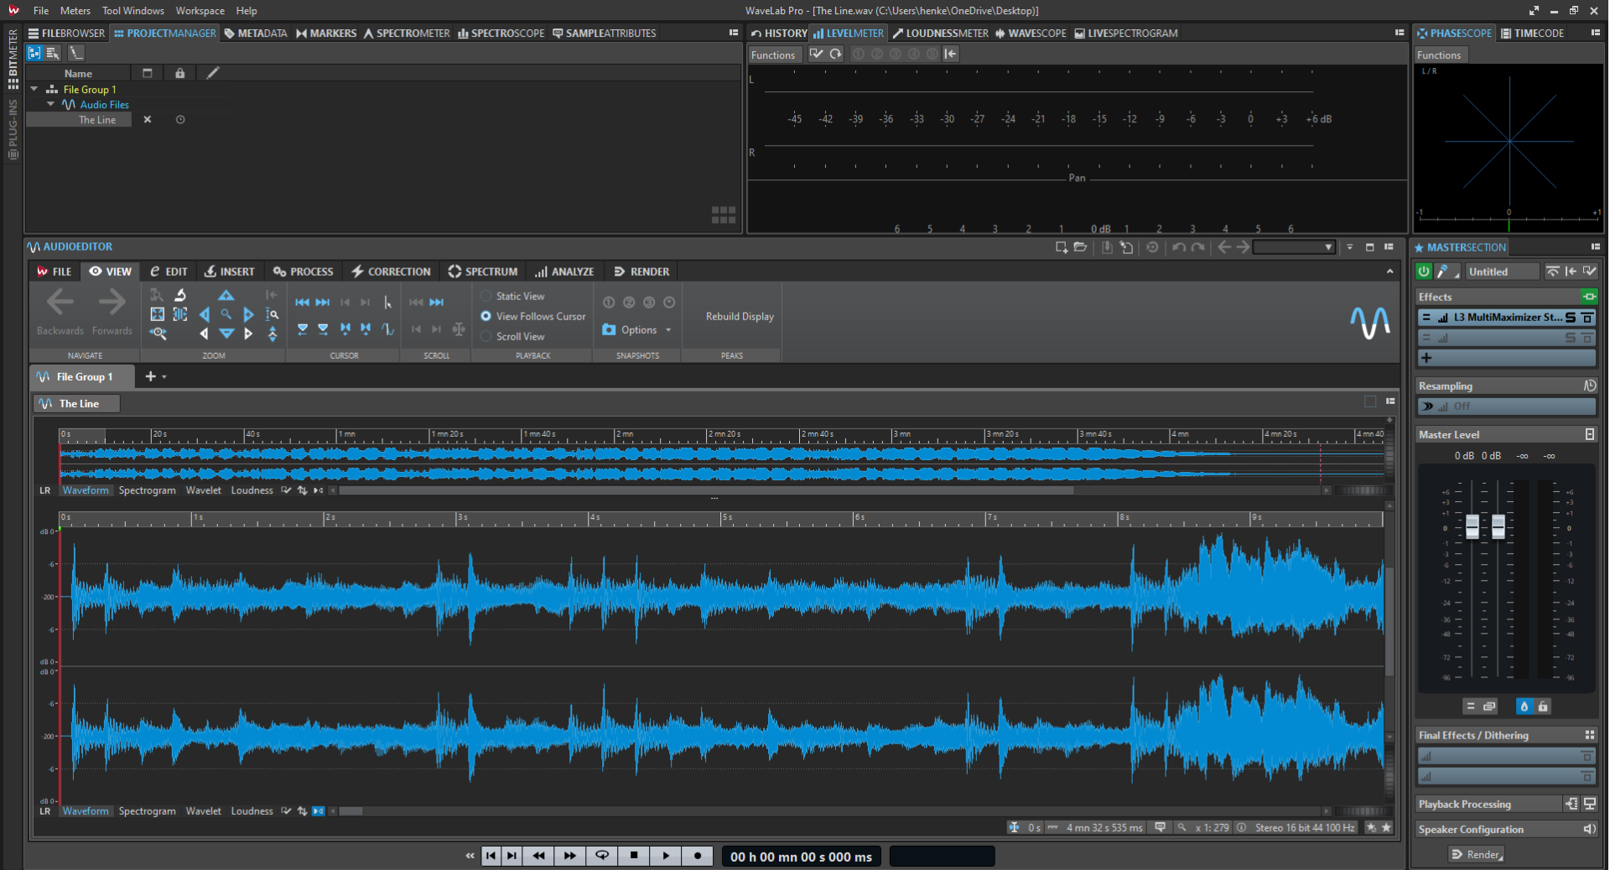Open the snapshot Options dropdown
This screenshot has height=870, width=1610.
click(x=637, y=330)
